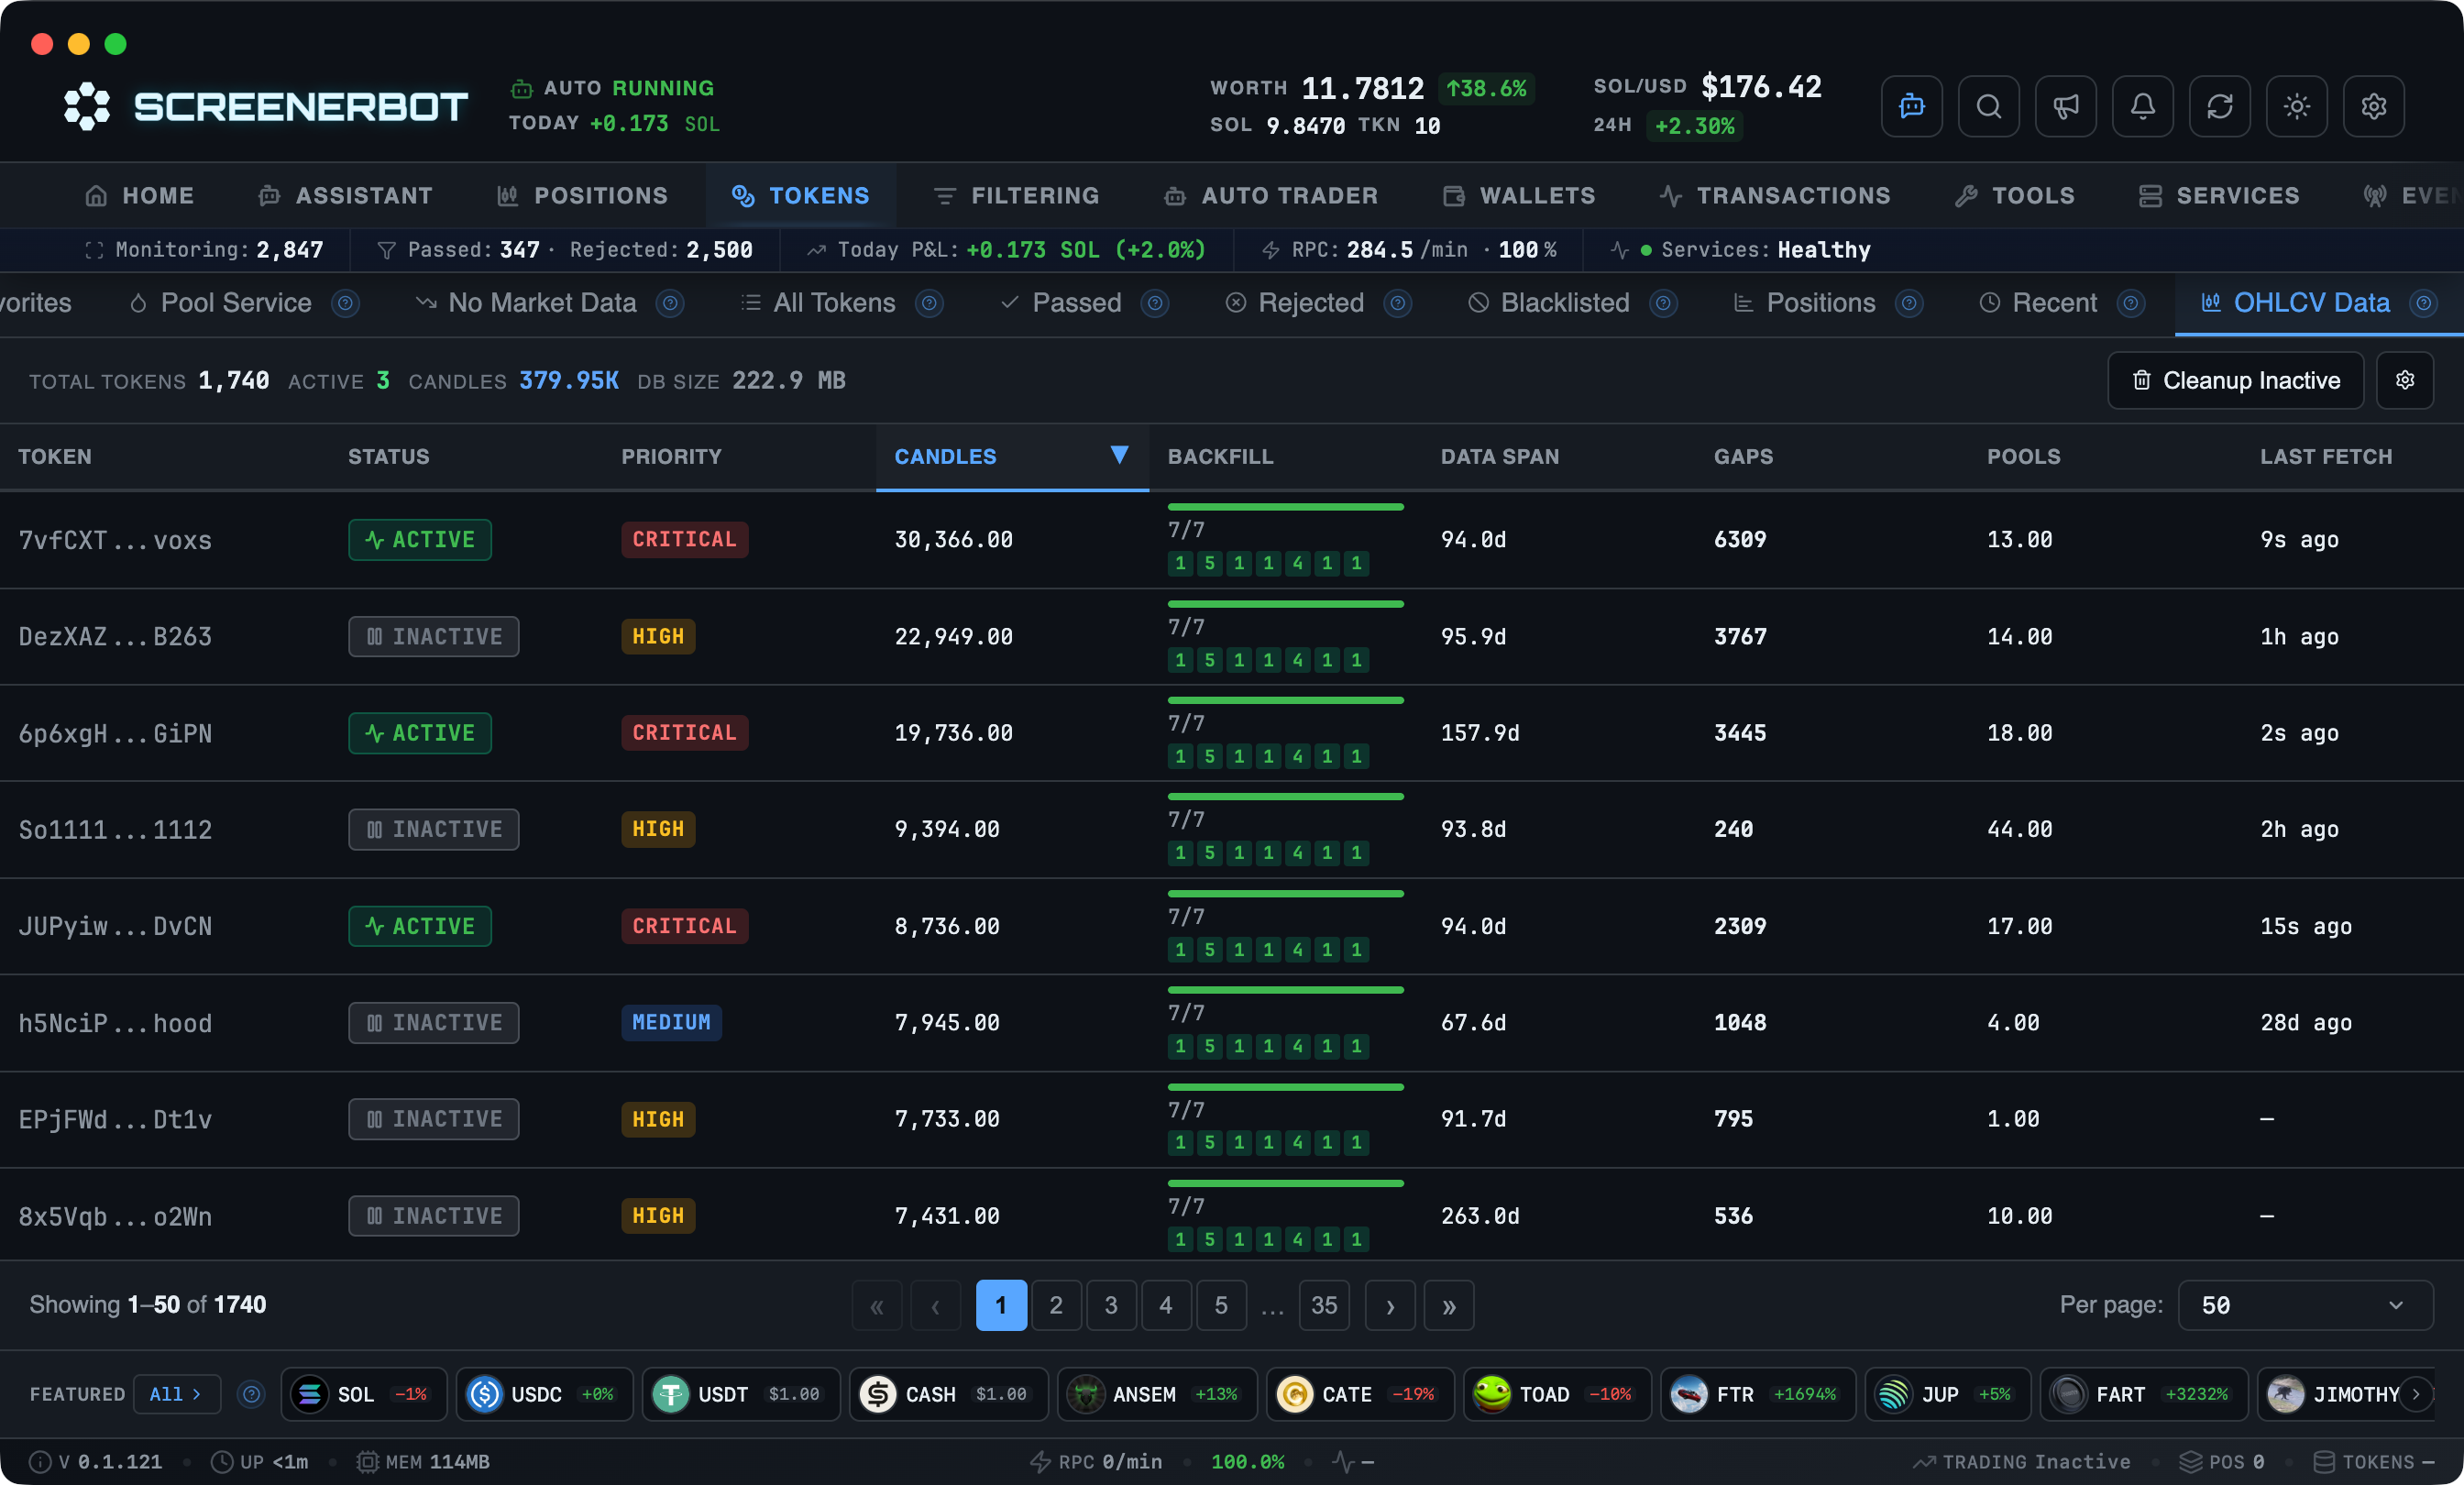
Task: Click help icon next to No Market Data
Action: coord(670,303)
